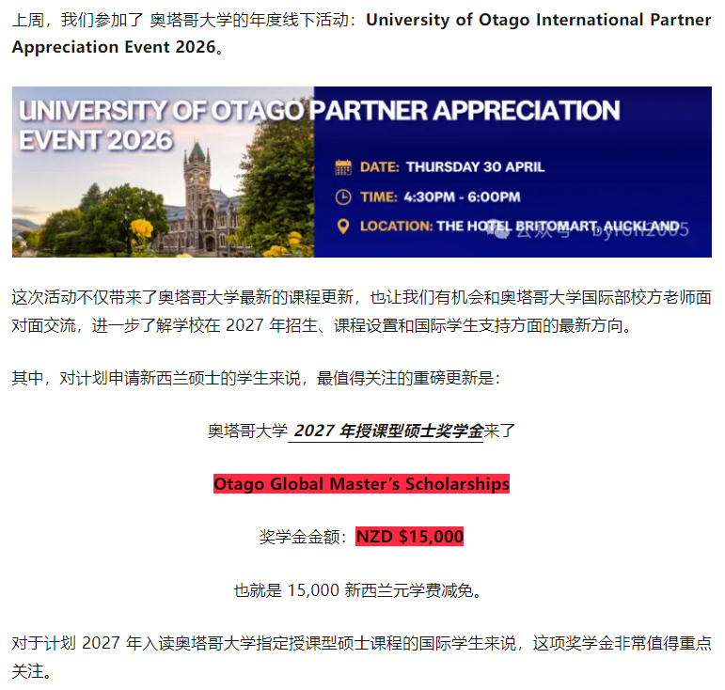Click the Otago event banner image

point(362,171)
